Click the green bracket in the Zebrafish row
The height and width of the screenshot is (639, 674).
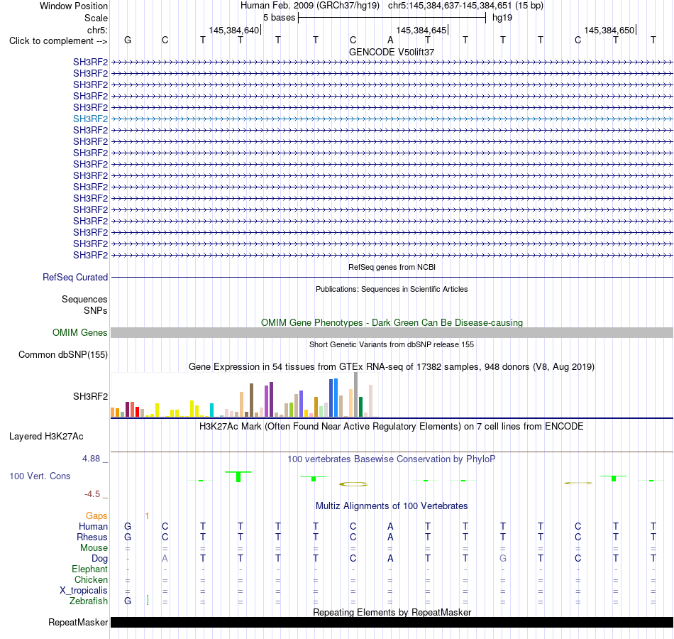click(x=148, y=600)
